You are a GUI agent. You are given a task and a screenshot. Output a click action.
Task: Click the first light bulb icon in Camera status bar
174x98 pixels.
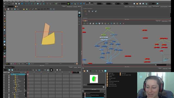pos(7,64)
